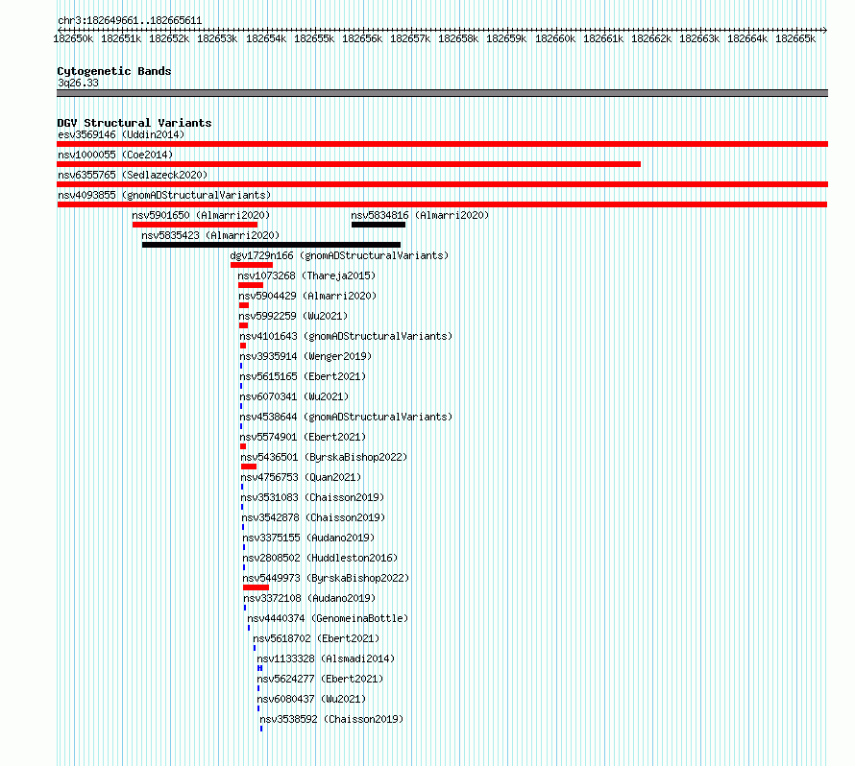Screen dimensions: 855x766
Task: Click the nsv4756753 (Quan2021) label
Action: 301,477
